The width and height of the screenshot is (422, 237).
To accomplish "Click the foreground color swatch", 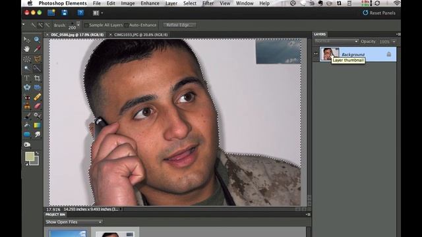I will click(x=30, y=157).
